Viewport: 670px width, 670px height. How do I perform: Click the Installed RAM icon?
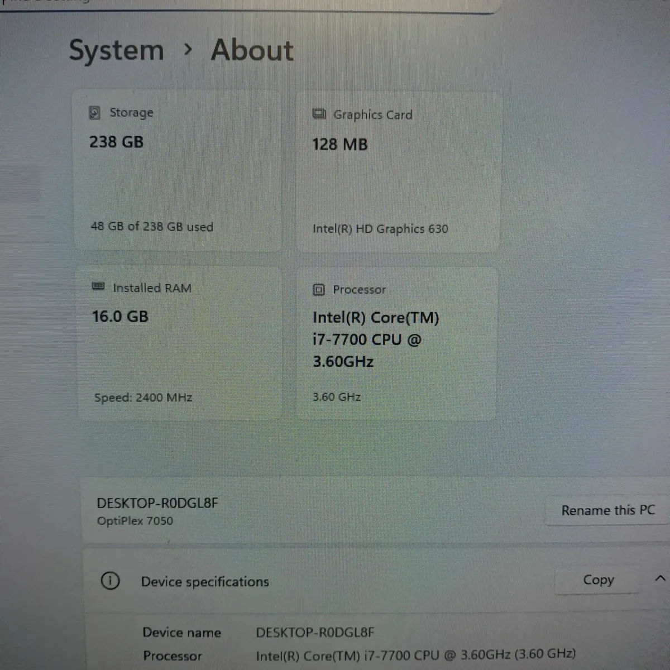[98, 288]
